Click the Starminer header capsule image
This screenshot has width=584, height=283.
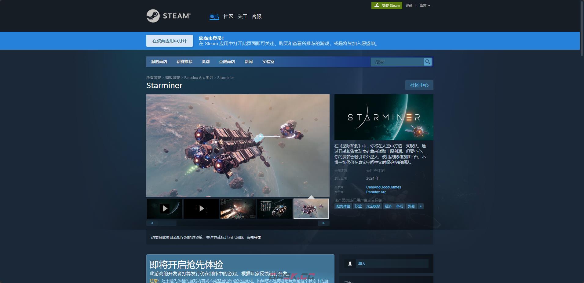[384, 117]
